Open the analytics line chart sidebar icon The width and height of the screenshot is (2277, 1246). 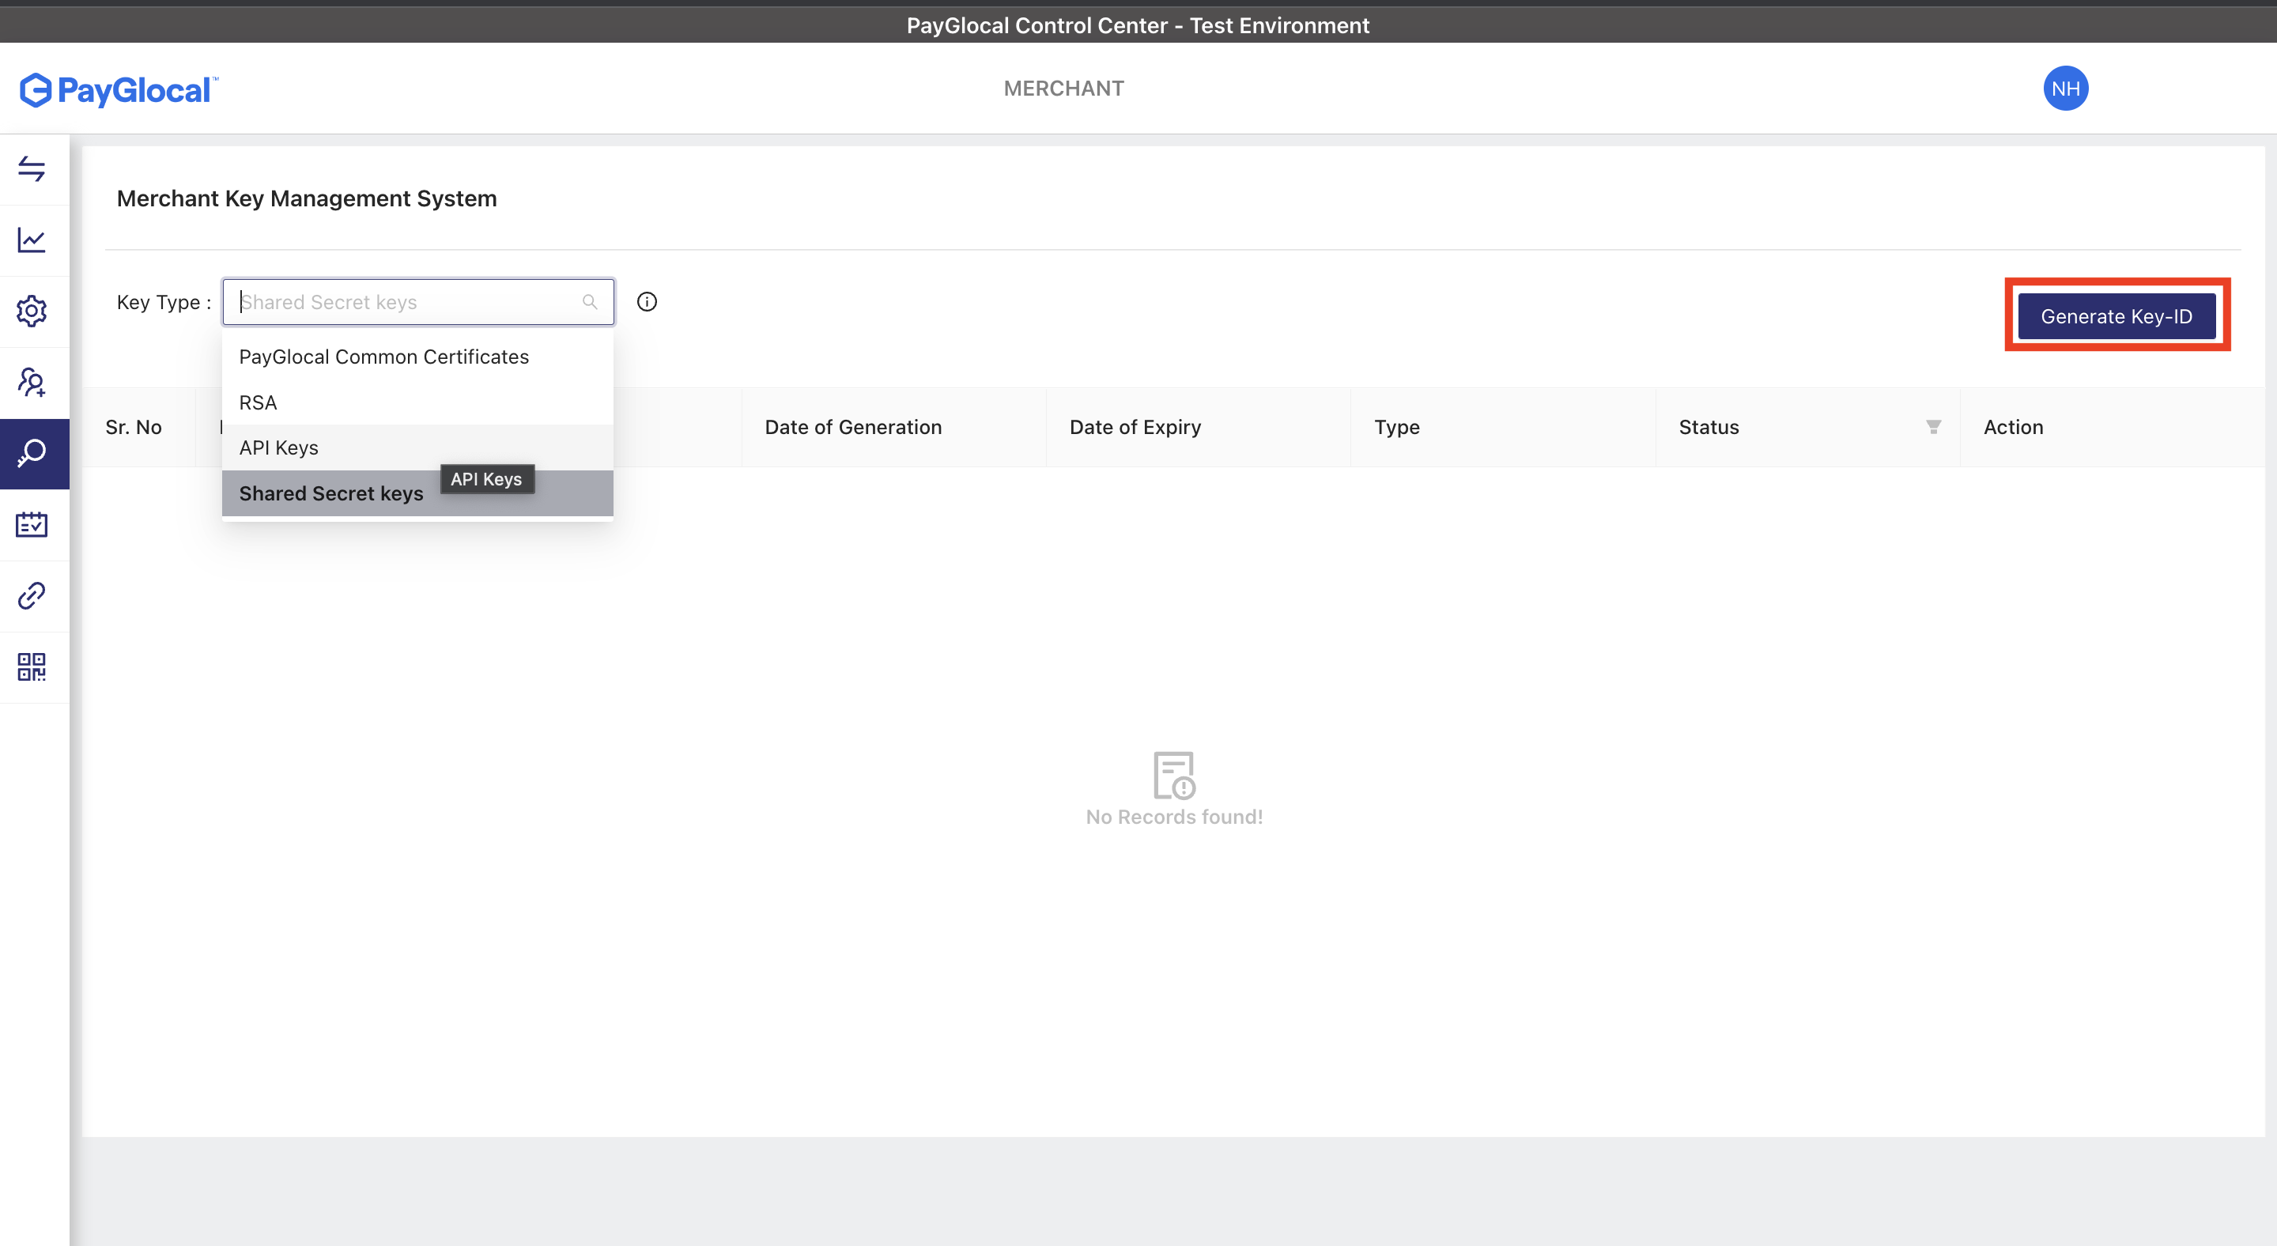click(32, 240)
